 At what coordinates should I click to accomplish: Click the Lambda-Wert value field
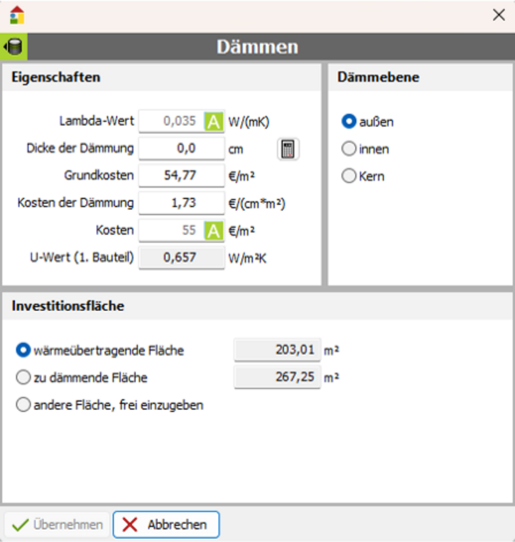(172, 122)
